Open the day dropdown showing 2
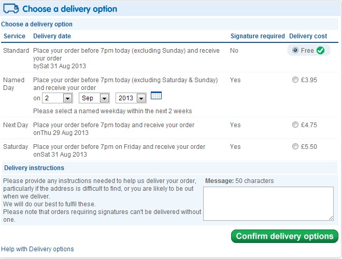 click(x=58, y=98)
